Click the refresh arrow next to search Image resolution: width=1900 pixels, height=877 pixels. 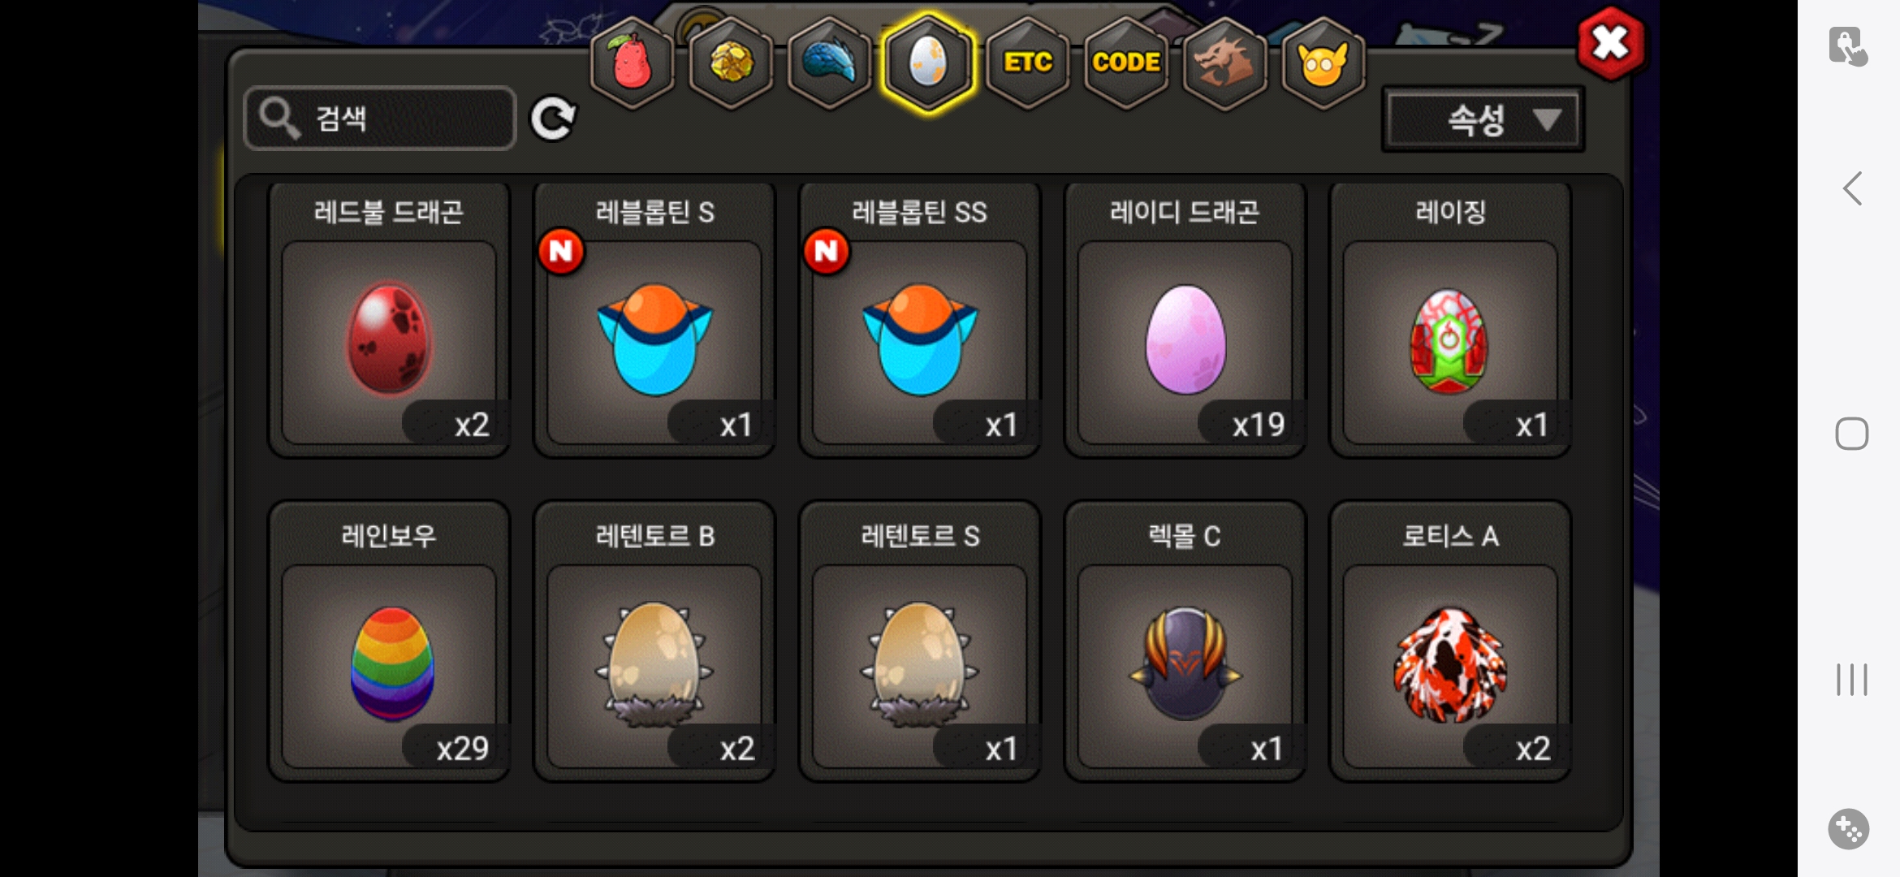click(553, 119)
